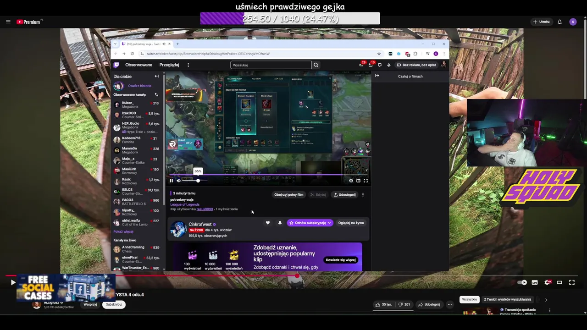Open Twitch notifications inbox with 28 badge
Image resolution: width=587 pixels, height=330 pixels.
(362, 65)
